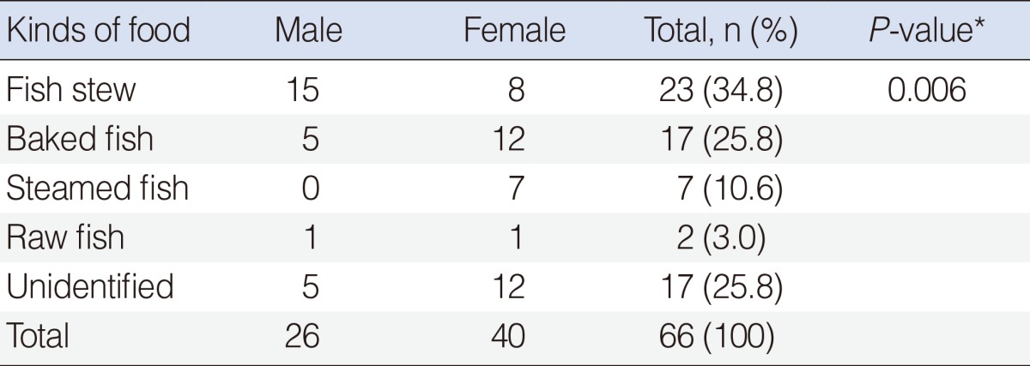1030x366 pixels.
Task: Select the 'Raw fish' row label
Action: [64, 237]
